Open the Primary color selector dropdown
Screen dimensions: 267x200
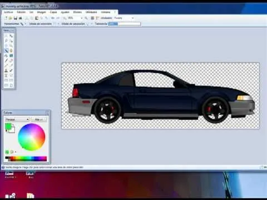click(17, 119)
